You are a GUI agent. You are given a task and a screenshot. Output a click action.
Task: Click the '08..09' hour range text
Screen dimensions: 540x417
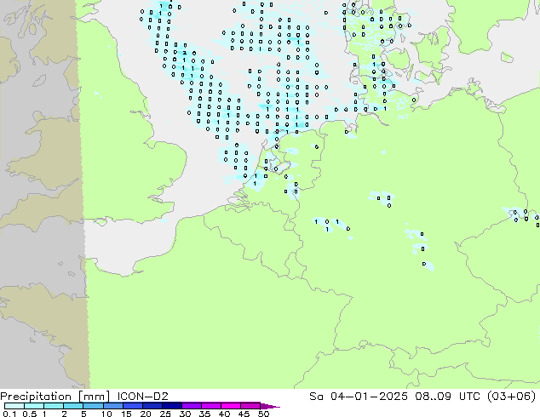click(x=433, y=397)
